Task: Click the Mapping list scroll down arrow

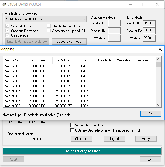Action: pos(158,105)
